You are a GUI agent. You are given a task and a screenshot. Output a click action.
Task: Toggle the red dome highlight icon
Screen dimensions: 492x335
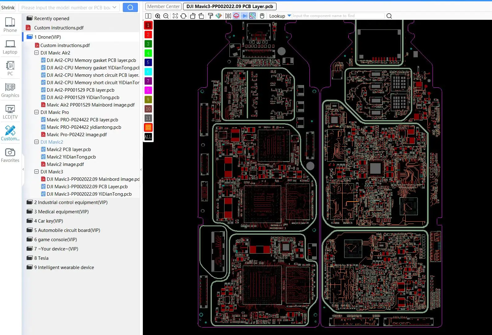(236, 16)
